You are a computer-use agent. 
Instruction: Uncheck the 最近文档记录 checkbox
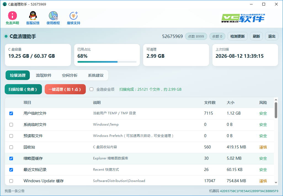(11, 170)
